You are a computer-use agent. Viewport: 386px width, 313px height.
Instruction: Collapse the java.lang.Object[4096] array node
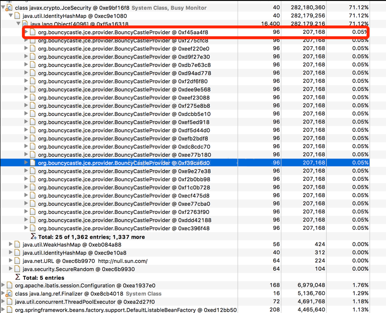18,24
